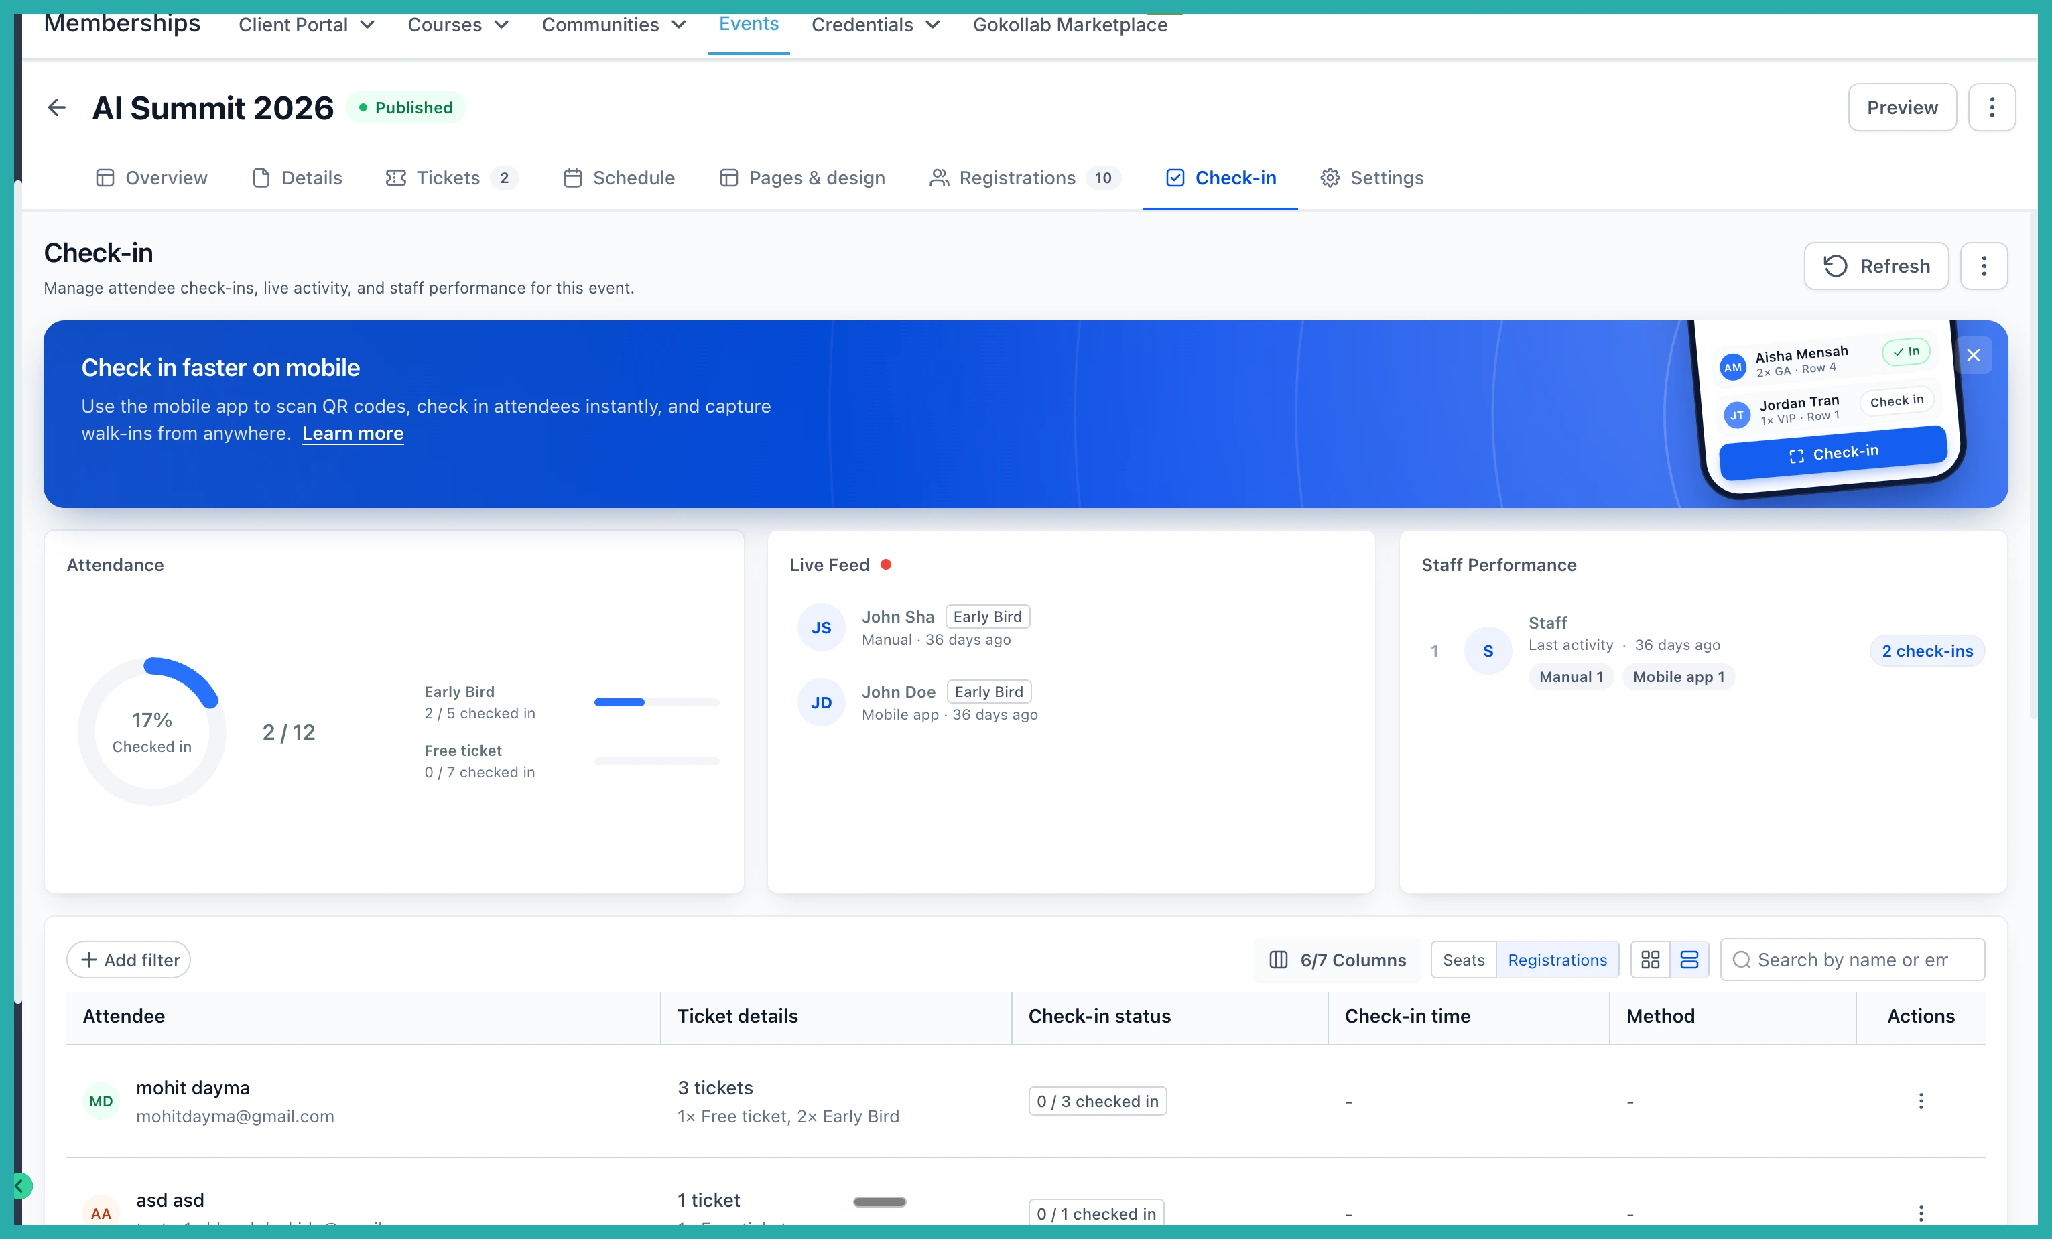Select the list layout view icon
This screenshot has width=2052, height=1239.
[x=1689, y=960]
